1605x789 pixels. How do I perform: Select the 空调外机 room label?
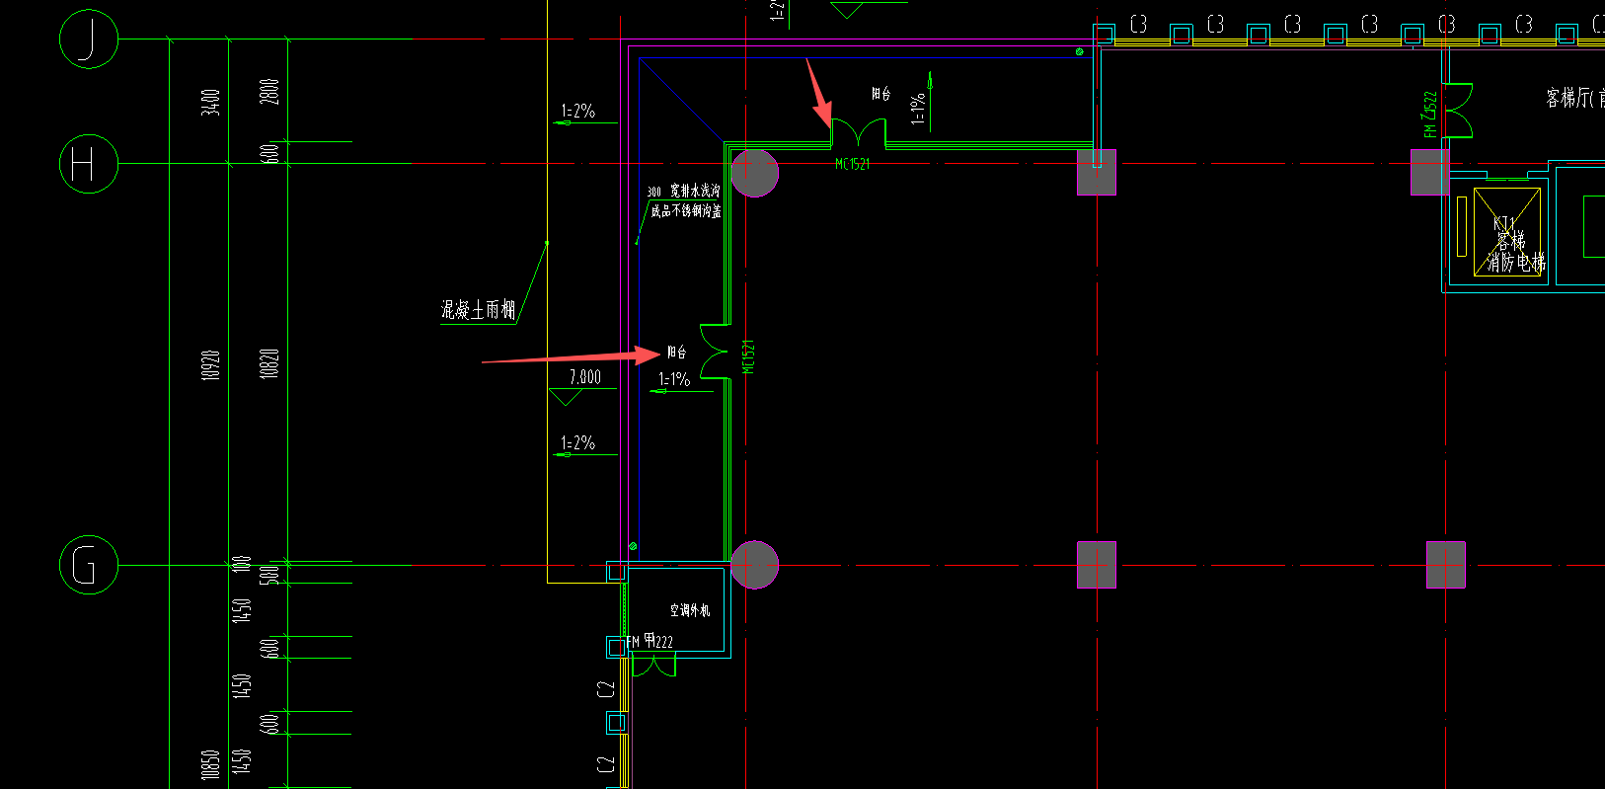click(x=690, y=610)
